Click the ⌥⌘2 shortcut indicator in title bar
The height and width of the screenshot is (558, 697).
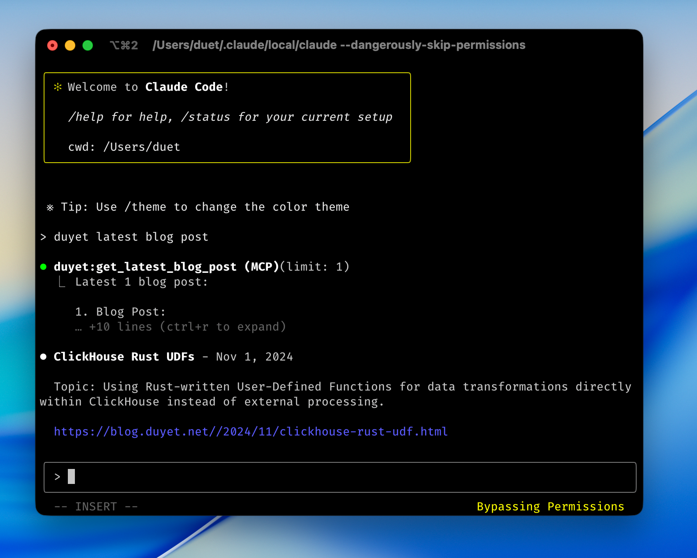tap(124, 45)
